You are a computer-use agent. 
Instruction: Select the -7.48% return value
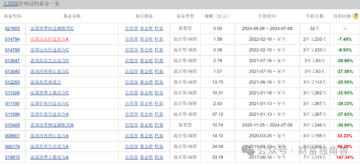pos(345,39)
